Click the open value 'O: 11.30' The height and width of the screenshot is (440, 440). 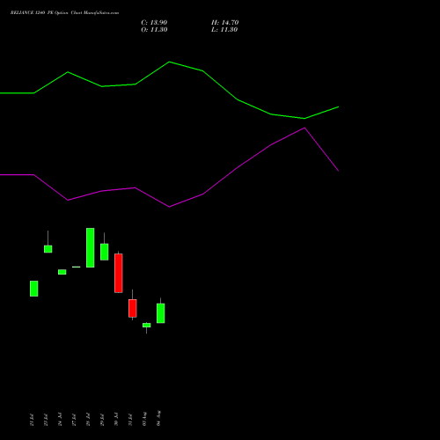click(154, 30)
